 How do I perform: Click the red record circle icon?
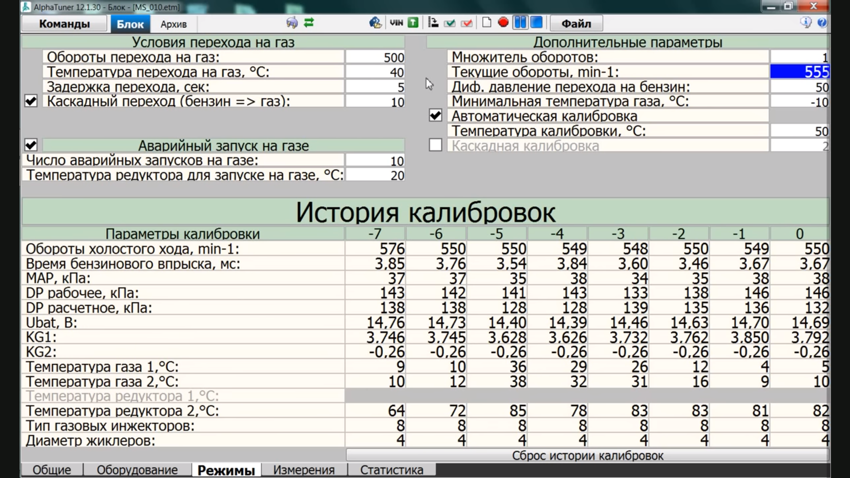[x=503, y=23]
